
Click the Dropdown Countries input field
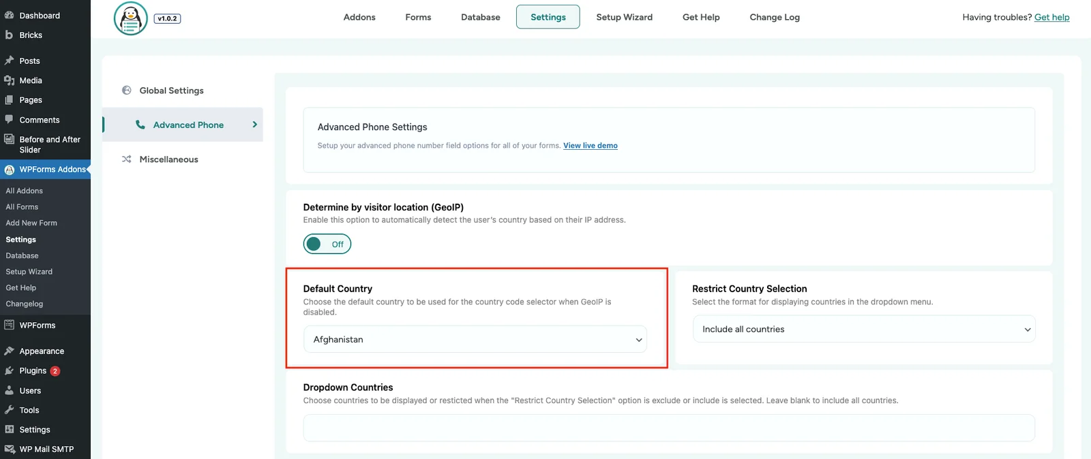tap(668, 428)
